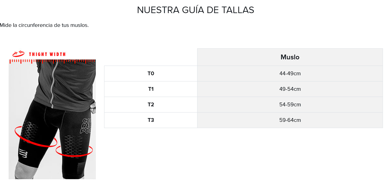Click the reflective text on shorts leg
The height and width of the screenshot is (184, 384).
(86, 126)
